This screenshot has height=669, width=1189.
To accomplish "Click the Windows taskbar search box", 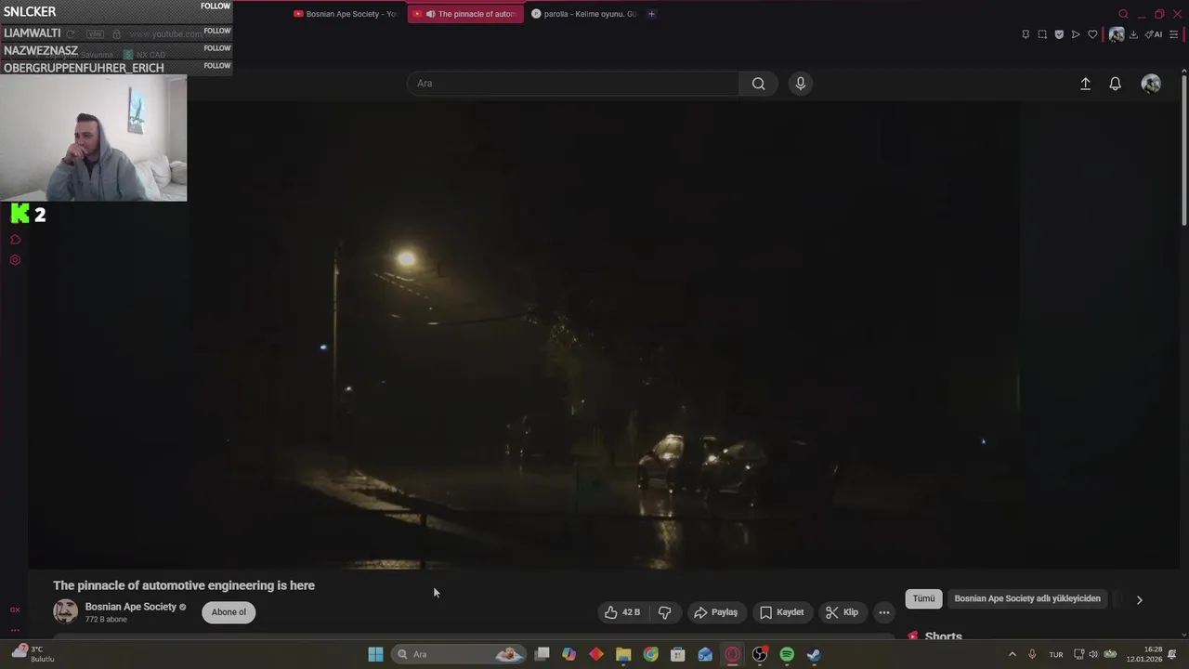I will (458, 654).
